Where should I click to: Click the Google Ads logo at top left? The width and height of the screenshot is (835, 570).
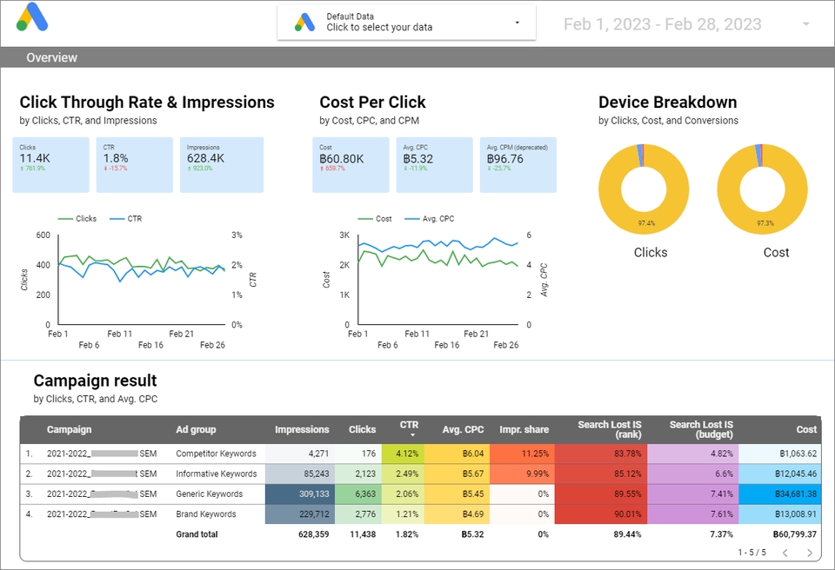pos(32,17)
